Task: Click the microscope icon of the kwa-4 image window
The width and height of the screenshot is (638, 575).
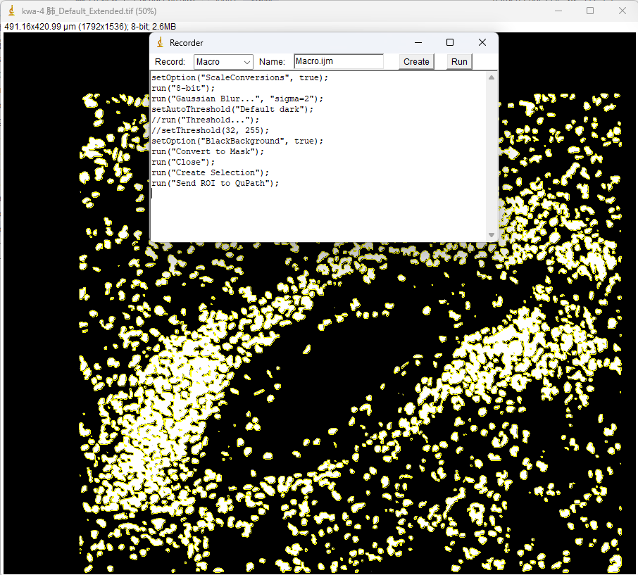Action: click(11, 11)
